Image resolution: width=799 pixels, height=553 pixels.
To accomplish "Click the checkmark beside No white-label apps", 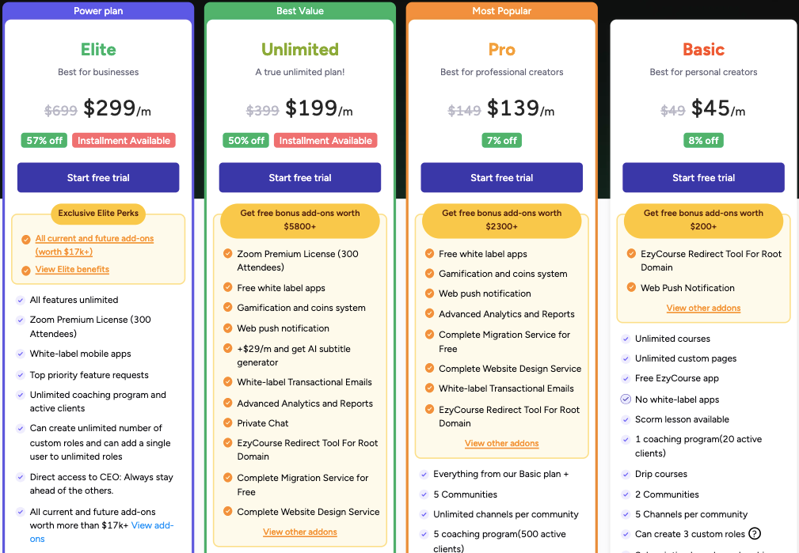I will (x=626, y=400).
